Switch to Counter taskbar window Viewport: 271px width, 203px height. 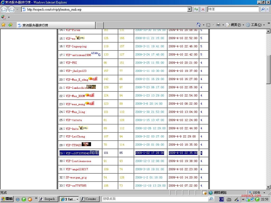89,199
